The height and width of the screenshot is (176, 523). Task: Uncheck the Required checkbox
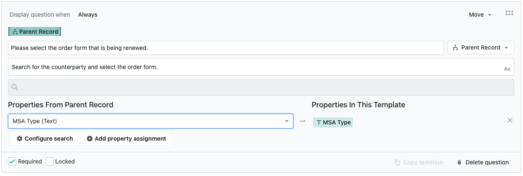12,161
